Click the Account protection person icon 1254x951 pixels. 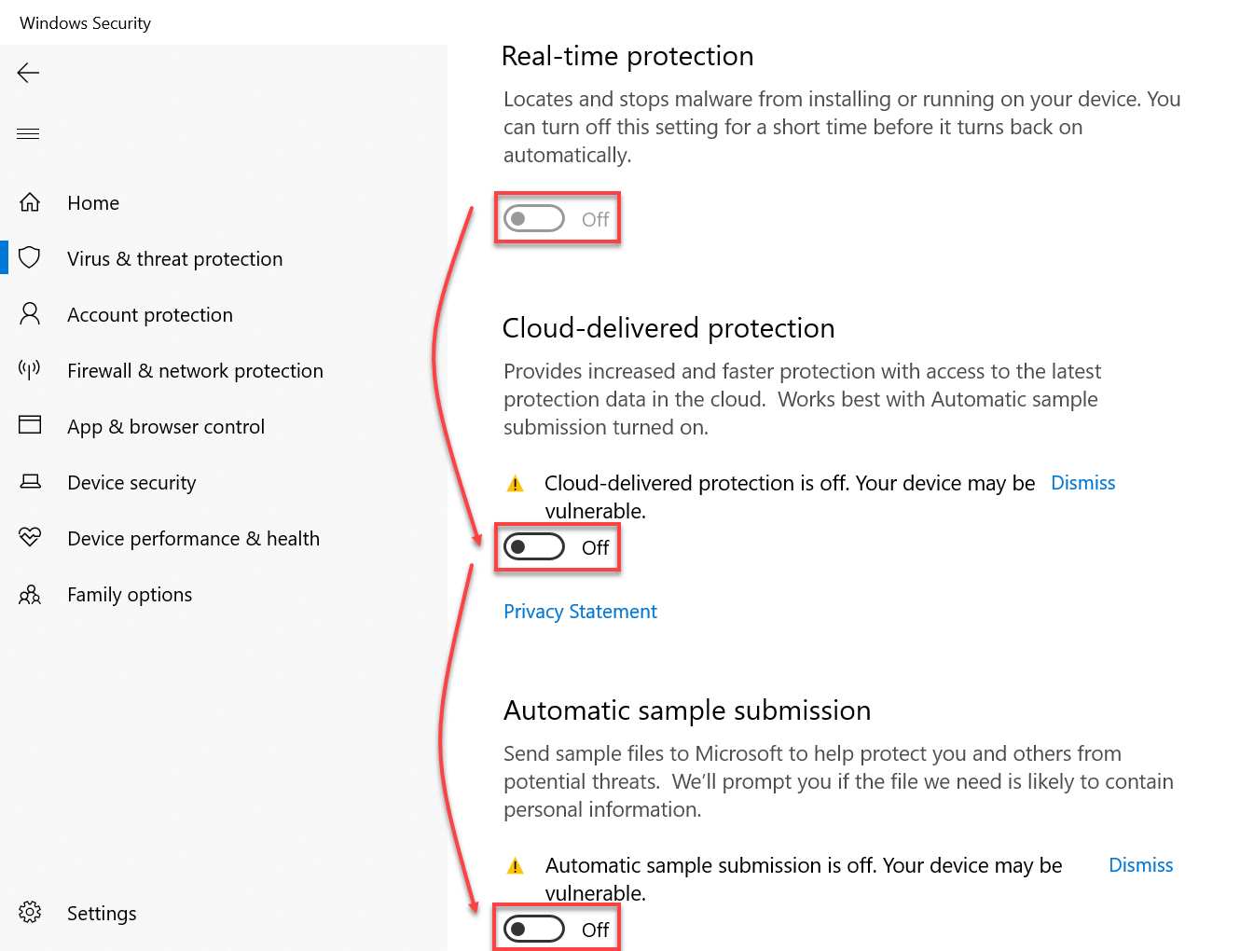pyautogui.click(x=30, y=314)
